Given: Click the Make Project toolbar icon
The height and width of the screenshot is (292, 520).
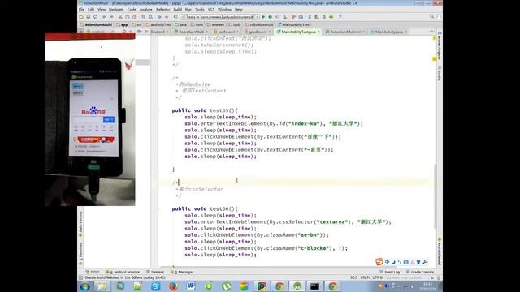Looking at the screenshot, I should [x=175, y=17].
